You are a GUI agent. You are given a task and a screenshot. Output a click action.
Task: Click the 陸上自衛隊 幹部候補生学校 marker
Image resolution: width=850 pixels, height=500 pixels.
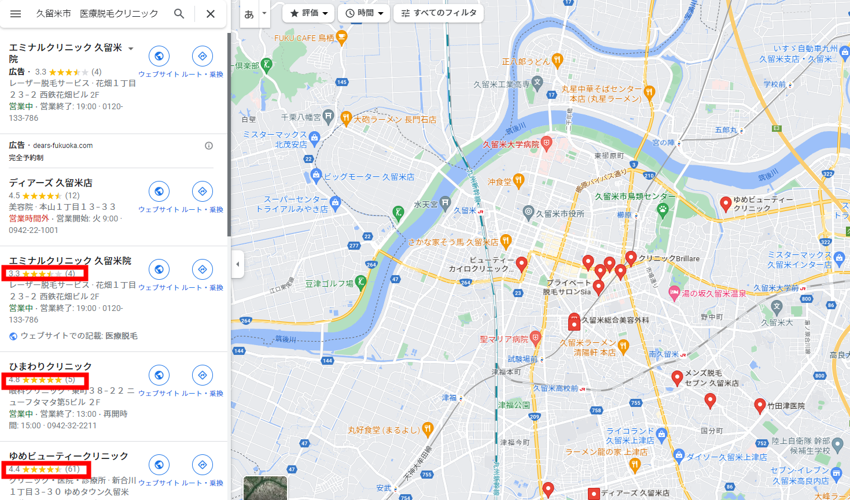coord(838,445)
